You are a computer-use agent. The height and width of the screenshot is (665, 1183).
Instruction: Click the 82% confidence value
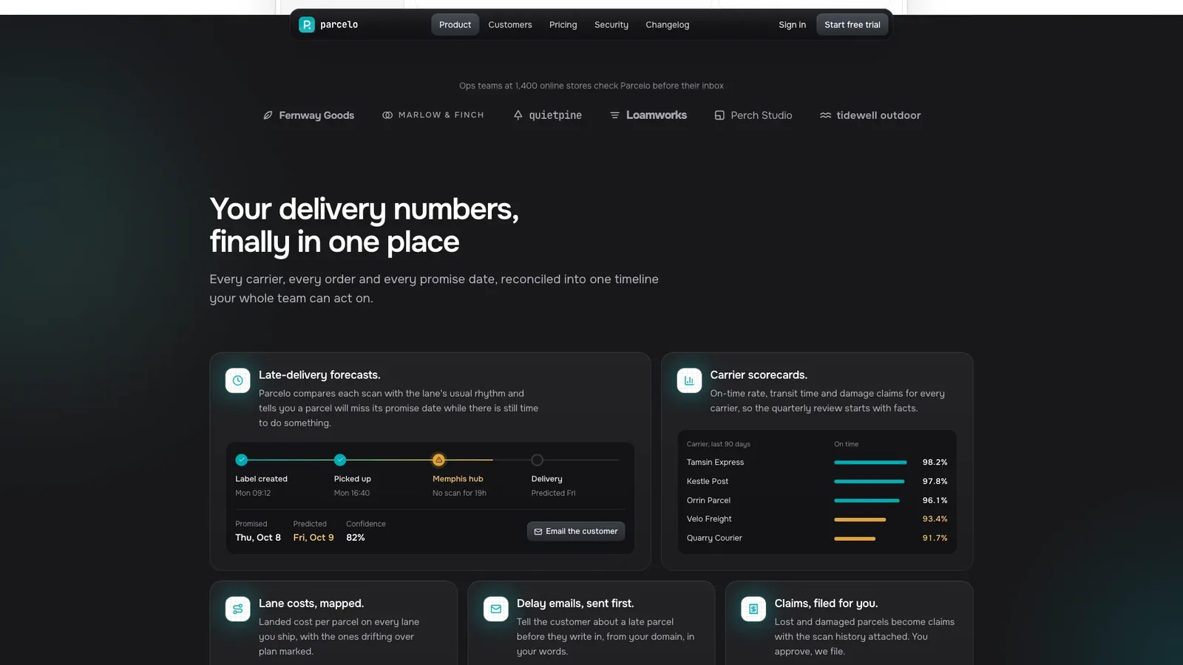click(356, 538)
